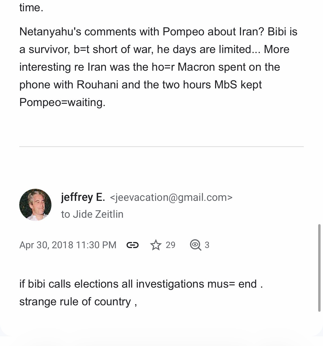323x346 pixels.
Task: Click the horizontal divider between the messages
Action: [x=161, y=147]
